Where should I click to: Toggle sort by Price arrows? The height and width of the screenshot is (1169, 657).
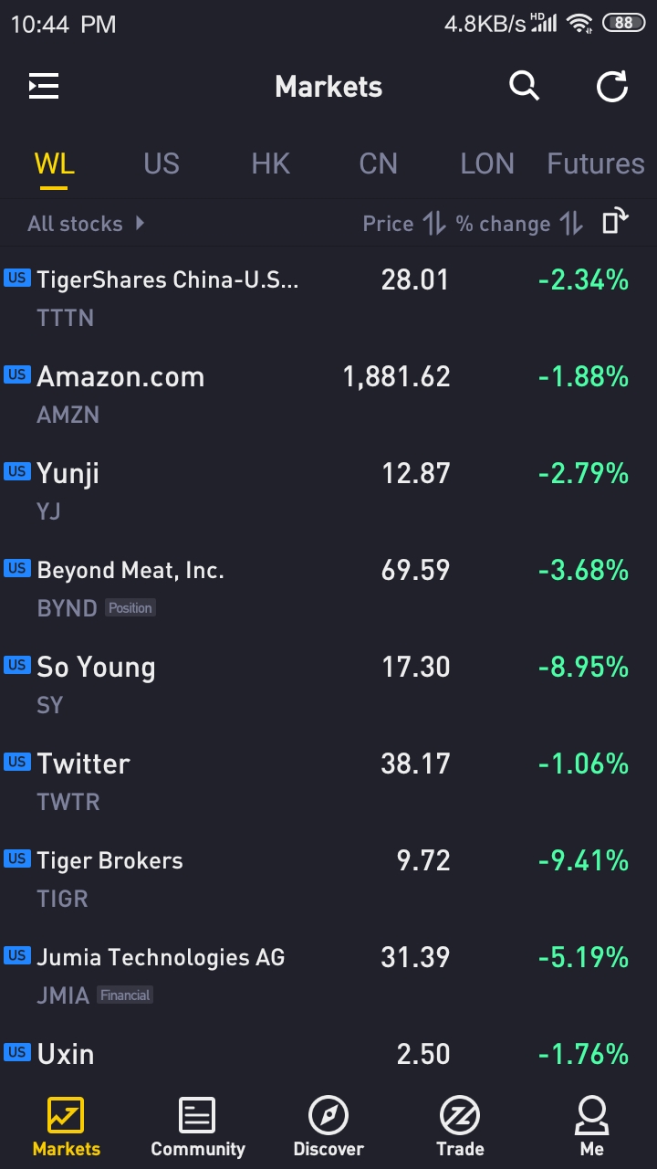pyautogui.click(x=434, y=224)
